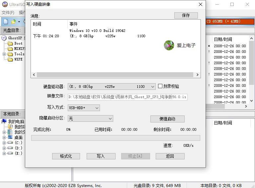This screenshot has height=188, width=255.
Task: Click the Windows 10 v10.0 Build 19042 log line
Action: 97,31
